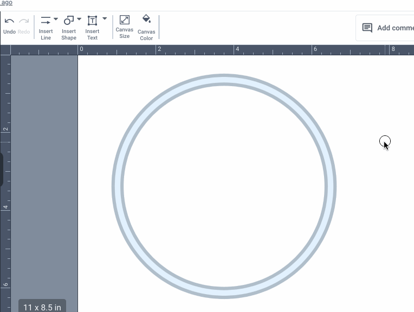414x312 pixels.
Task: Expand the Insert Text dropdown arrow
Action: point(105,19)
